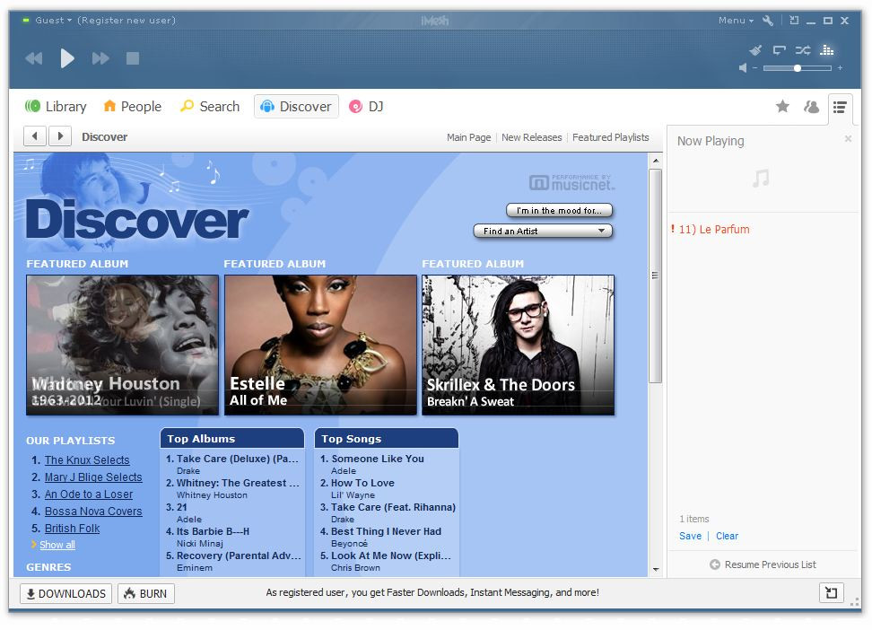Image resolution: width=872 pixels, height=630 pixels.
Task: Open settings via the wrench icon
Action: click(768, 21)
